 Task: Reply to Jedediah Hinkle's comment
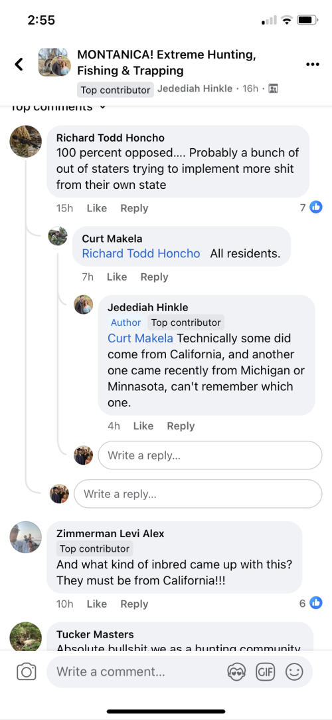[x=181, y=426]
